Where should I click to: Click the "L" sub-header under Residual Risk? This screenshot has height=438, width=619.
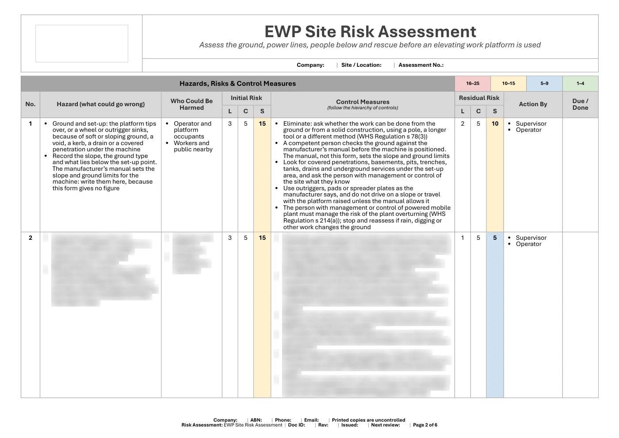(462, 111)
